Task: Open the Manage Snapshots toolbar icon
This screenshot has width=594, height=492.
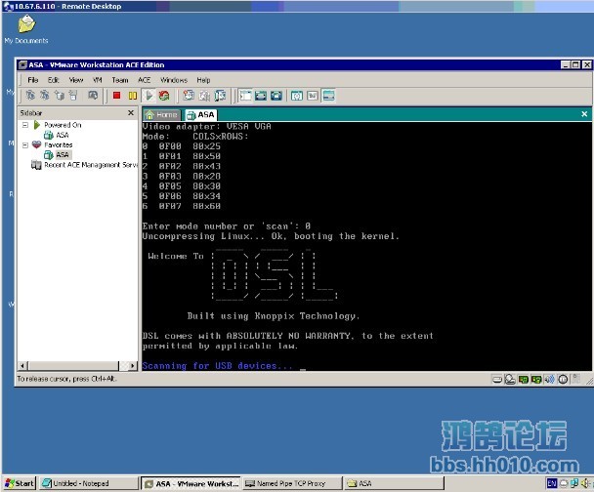Action: (220, 96)
